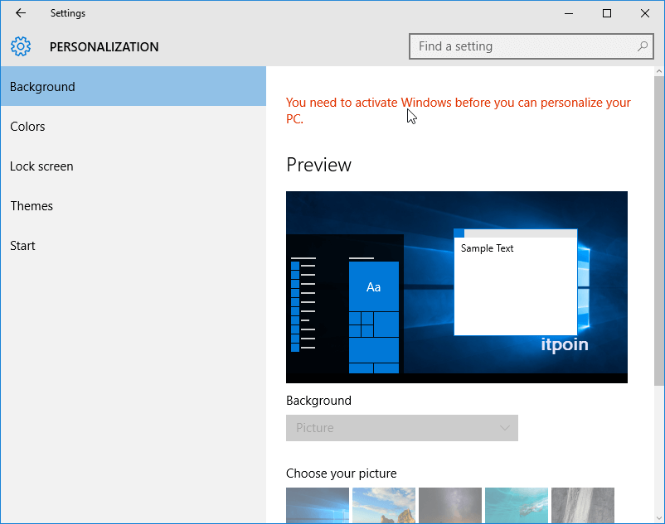Minimize the Settings window
The width and height of the screenshot is (665, 524).
pyautogui.click(x=569, y=13)
